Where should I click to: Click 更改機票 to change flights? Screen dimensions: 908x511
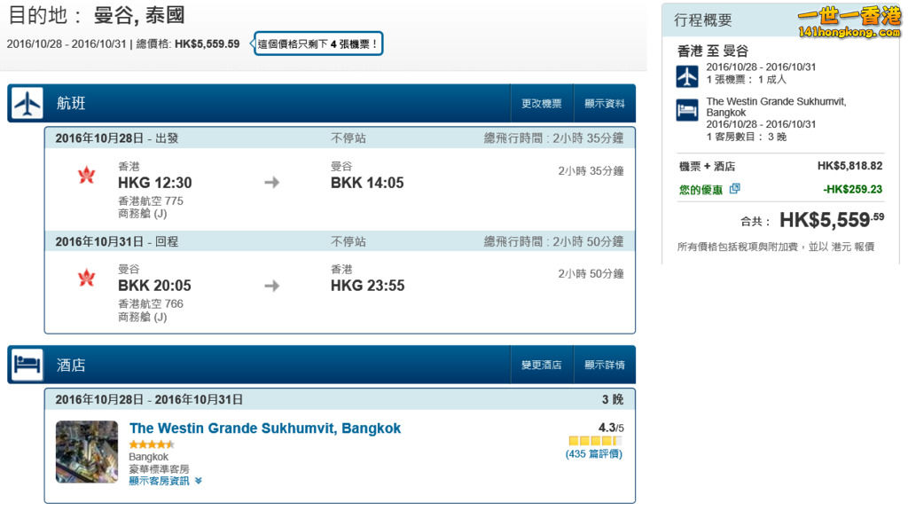click(x=542, y=104)
